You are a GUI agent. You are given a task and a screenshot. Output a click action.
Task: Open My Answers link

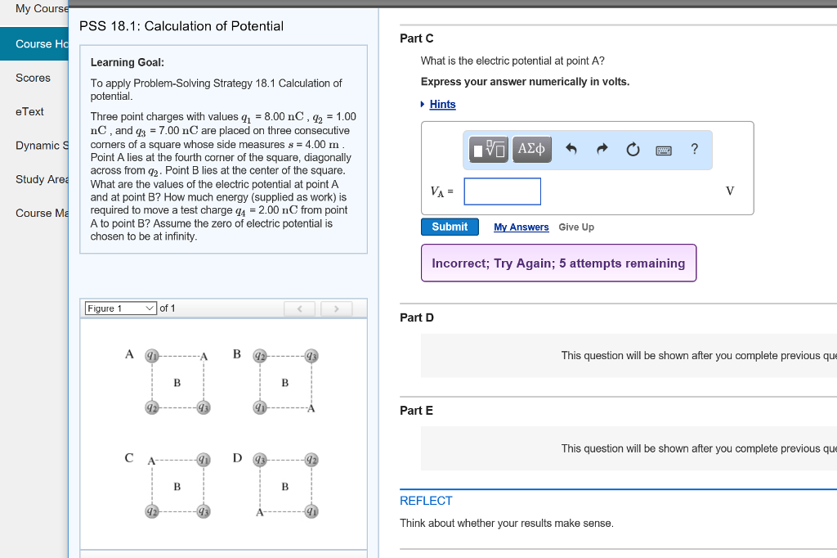point(521,227)
